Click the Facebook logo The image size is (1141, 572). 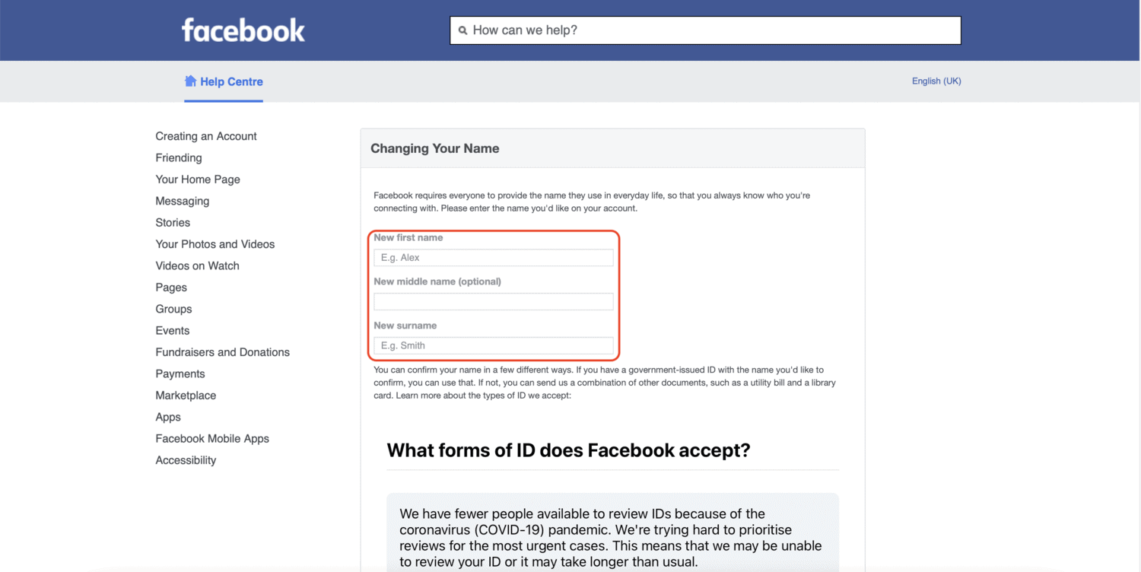[243, 30]
